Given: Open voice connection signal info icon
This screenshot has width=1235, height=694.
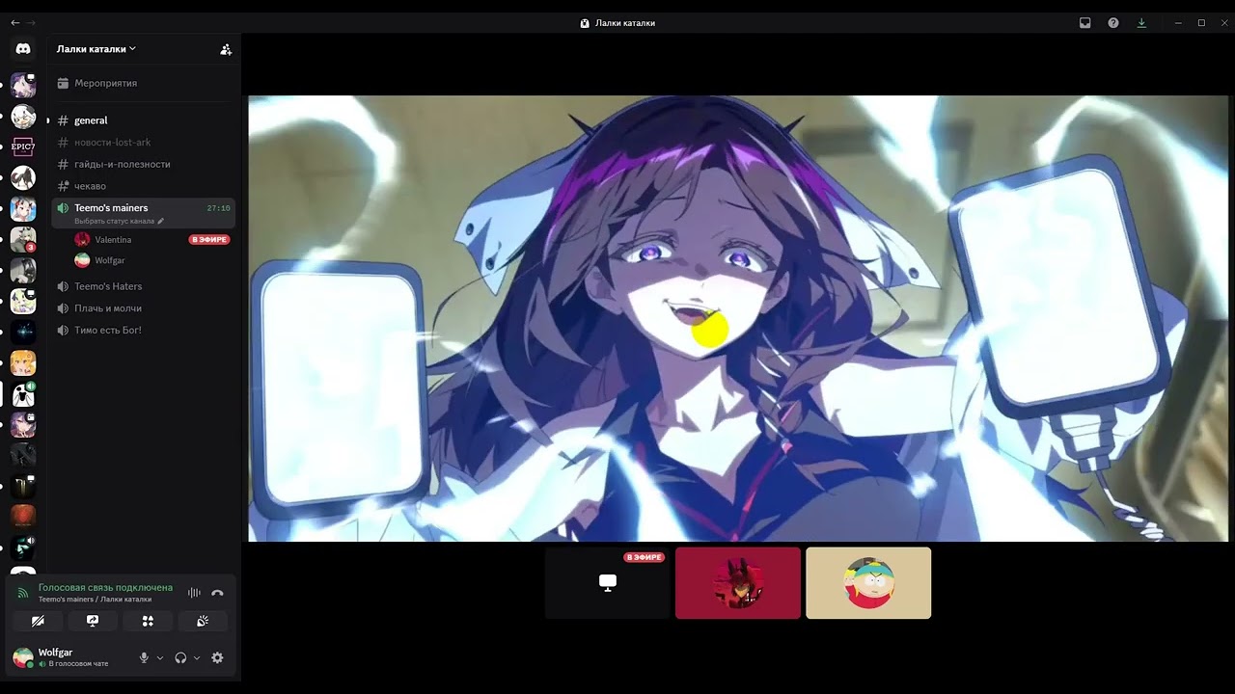Looking at the screenshot, I should tap(23, 593).
